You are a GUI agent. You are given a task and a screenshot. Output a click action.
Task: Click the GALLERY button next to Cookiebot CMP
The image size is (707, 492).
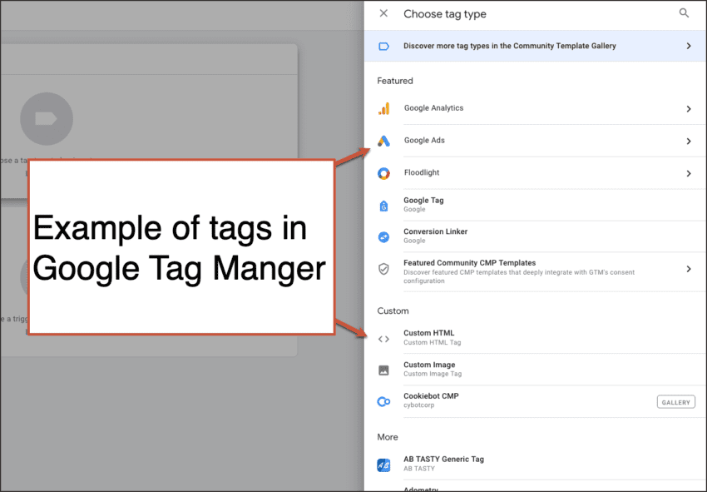pyautogui.click(x=675, y=401)
